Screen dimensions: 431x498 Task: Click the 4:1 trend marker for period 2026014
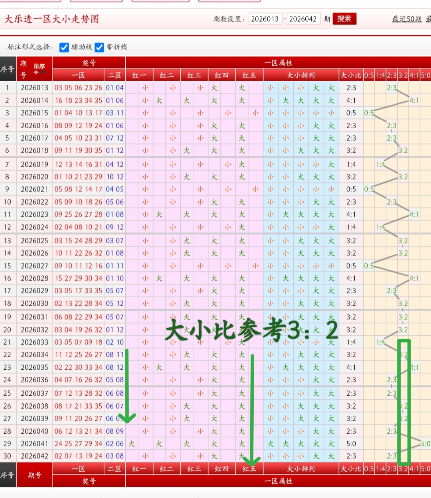414,100
